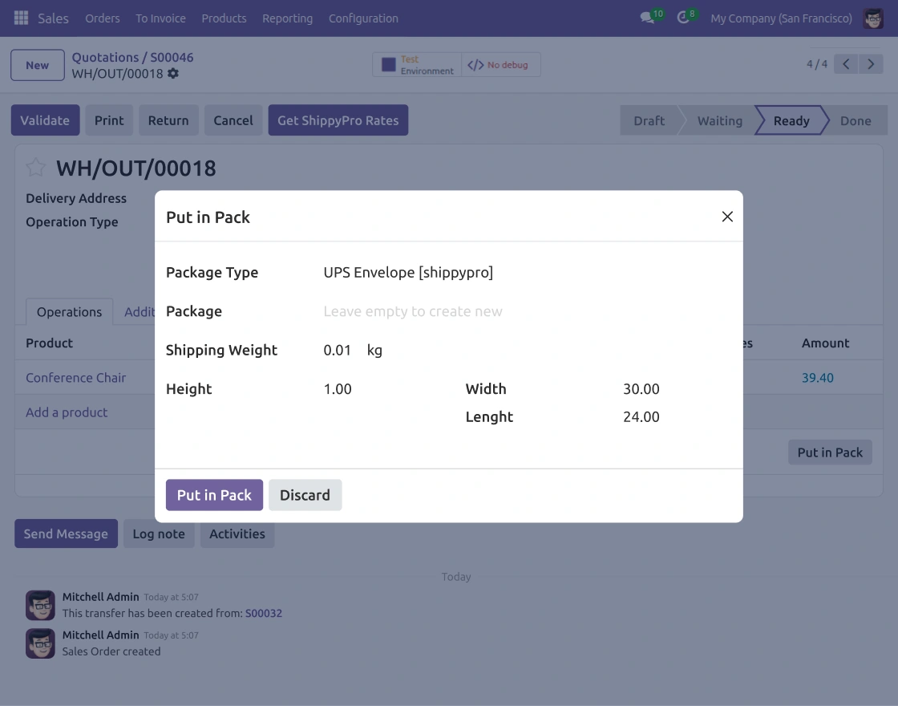Select the Done status stage

coord(856,121)
